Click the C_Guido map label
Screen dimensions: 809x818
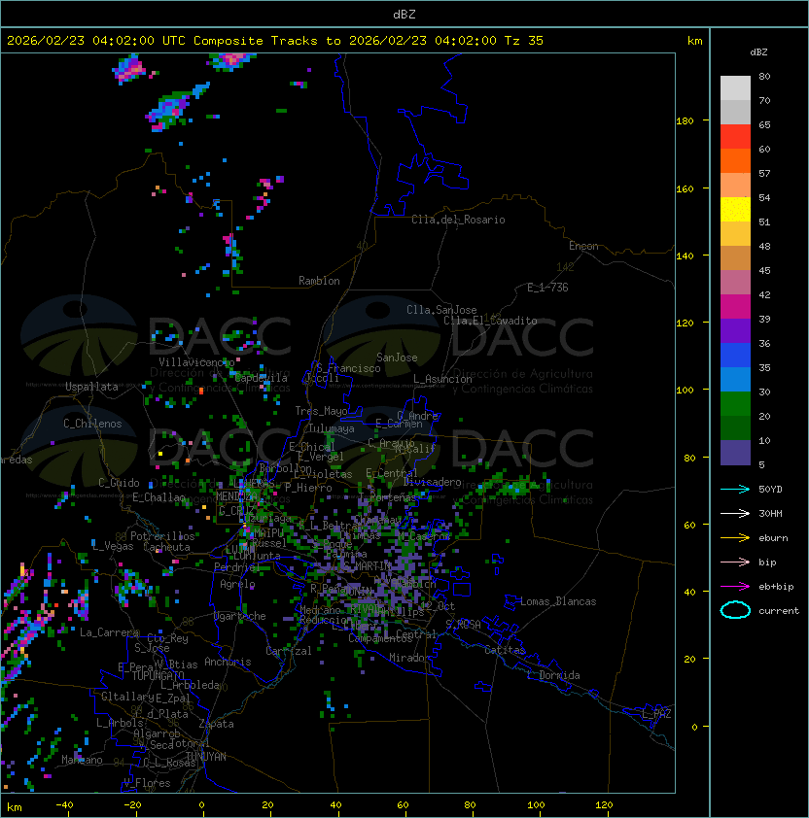[x=119, y=483]
